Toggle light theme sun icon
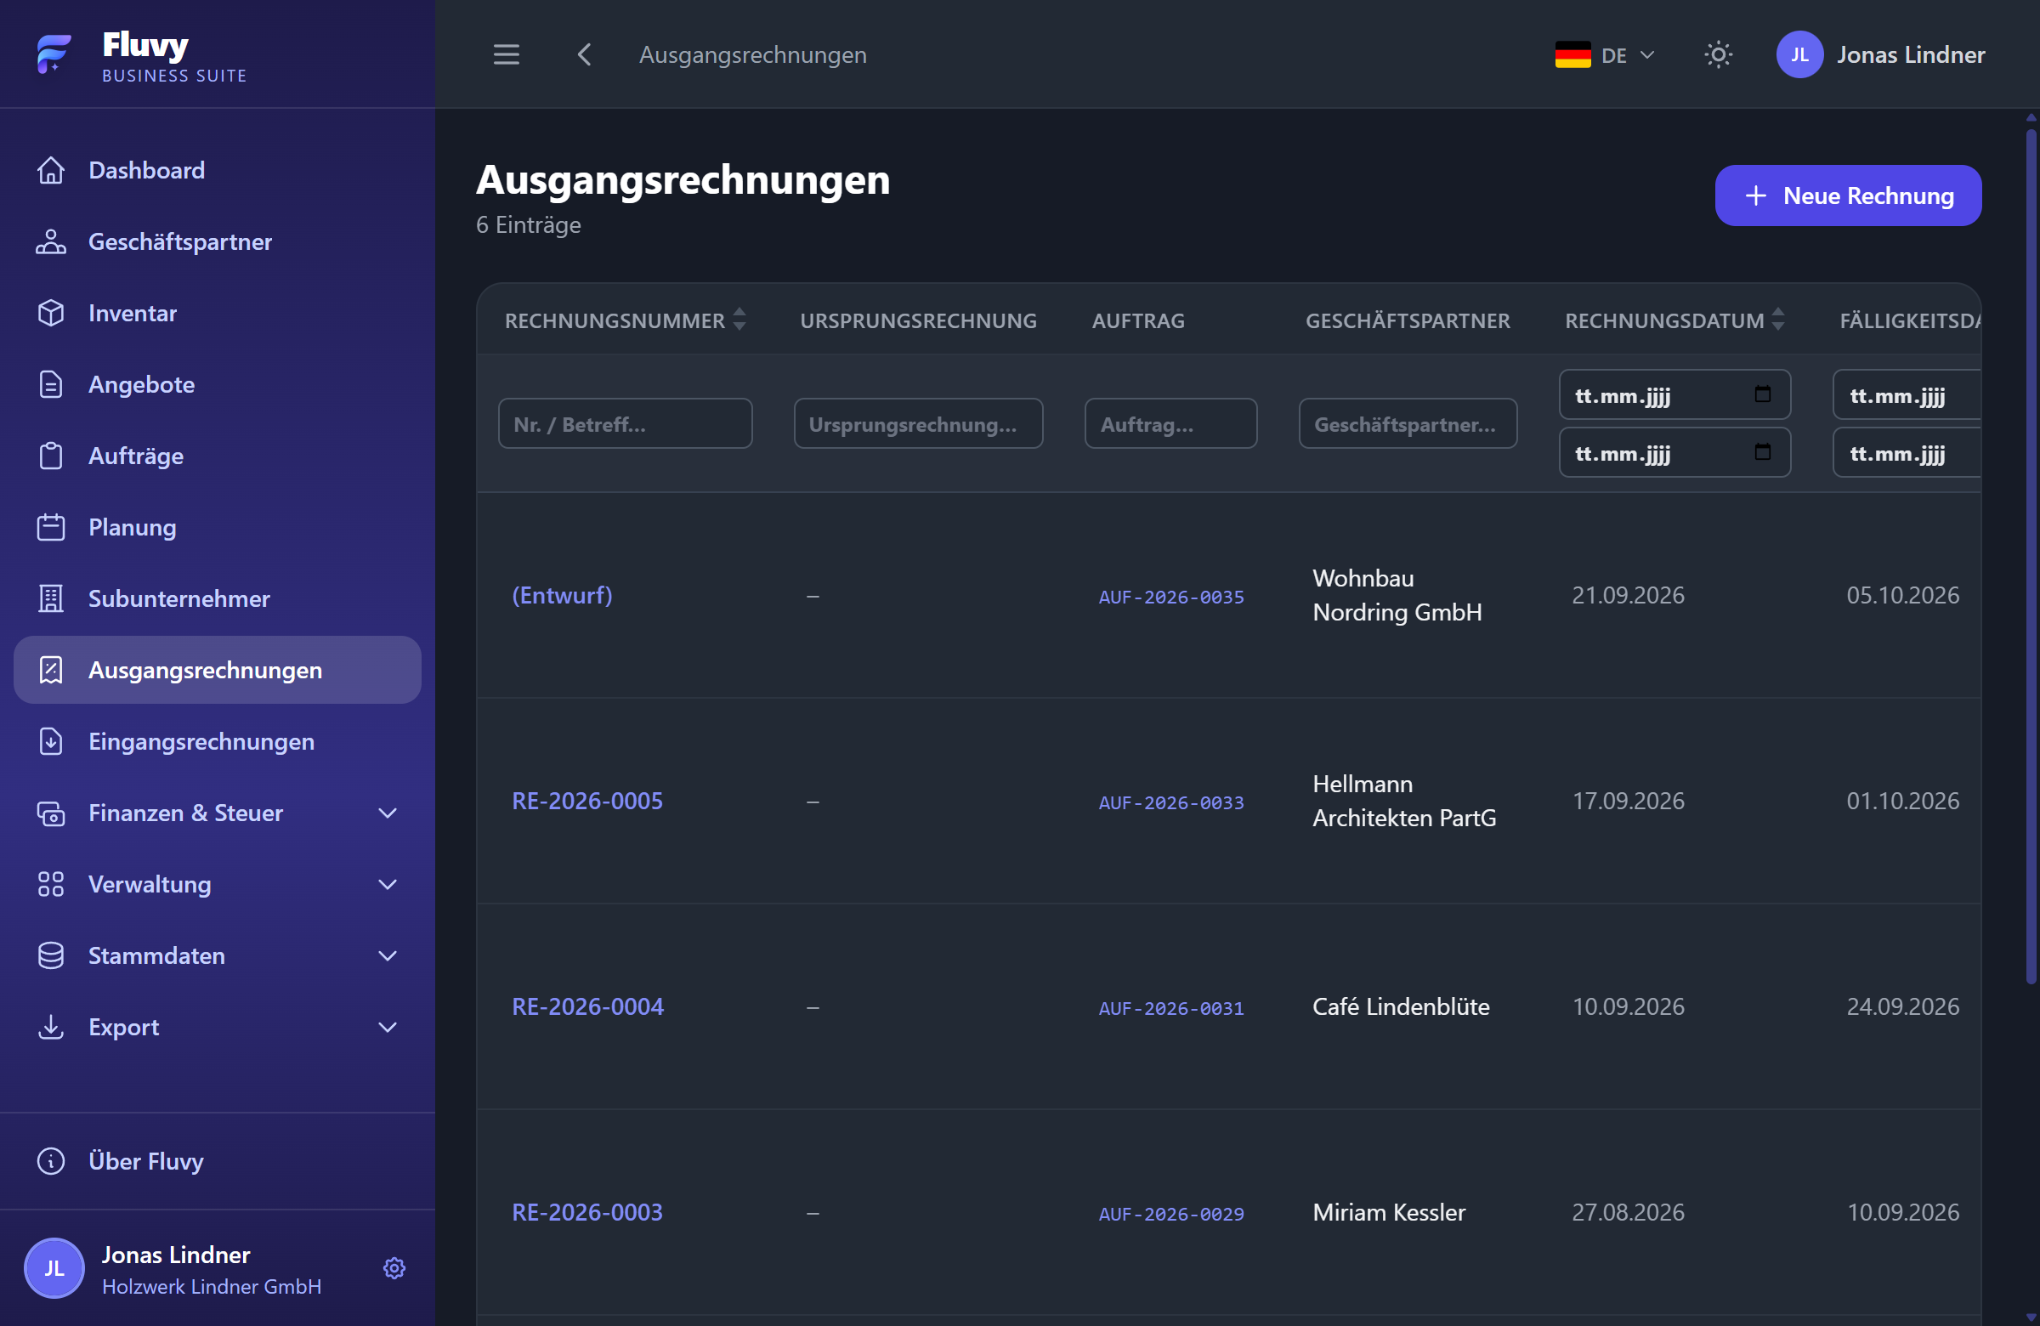This screenshot has height=1326, width=2040. 1718,55
